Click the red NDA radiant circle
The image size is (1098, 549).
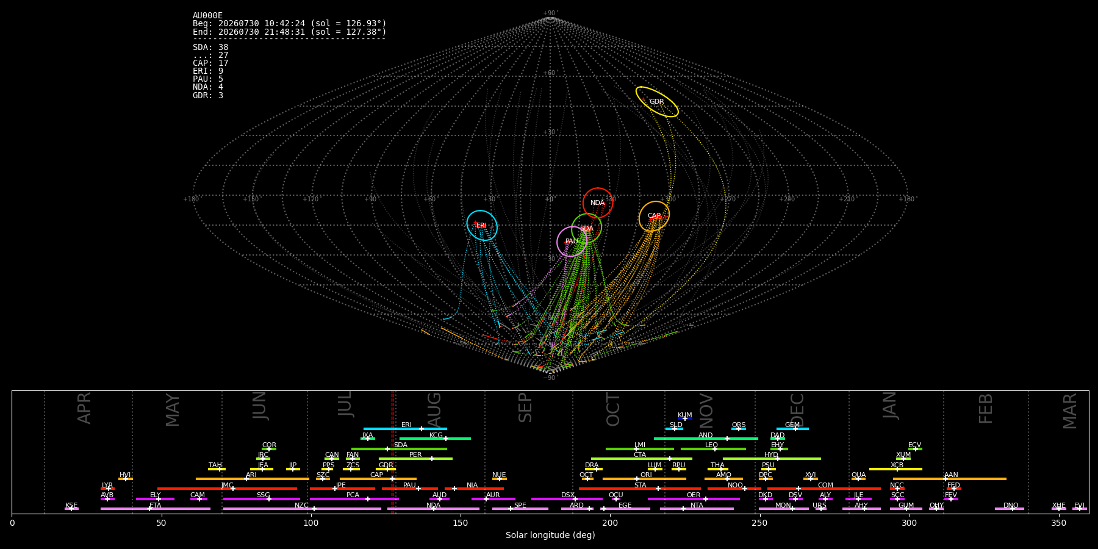598,203
